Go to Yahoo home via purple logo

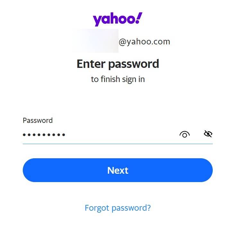pyautogui.click(x=117, y=19)
